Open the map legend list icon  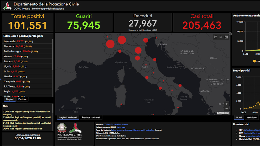click(x=216, y=37)
